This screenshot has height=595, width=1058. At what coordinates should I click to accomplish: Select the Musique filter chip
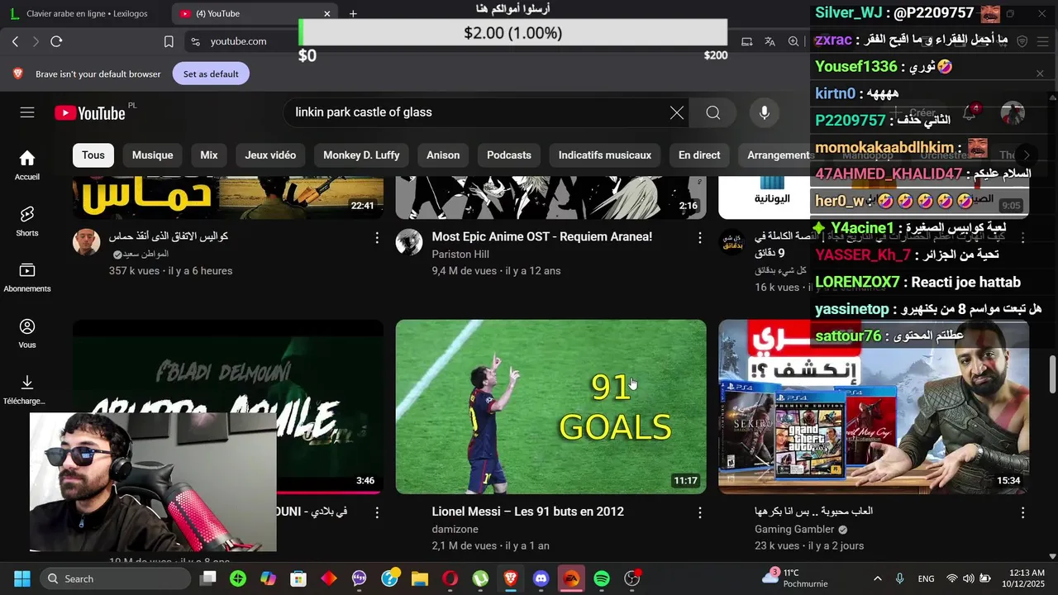153,155
